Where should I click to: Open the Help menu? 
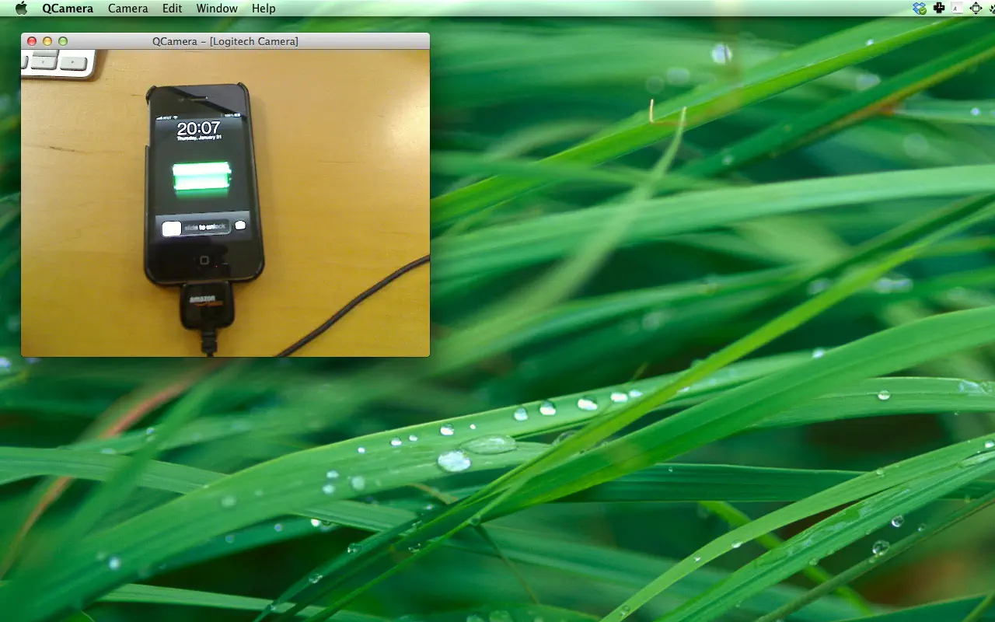coord(264,8)
